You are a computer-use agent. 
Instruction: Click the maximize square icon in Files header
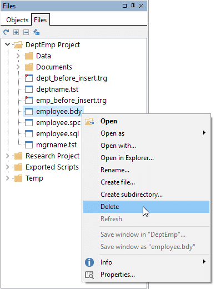coord(124,6)
